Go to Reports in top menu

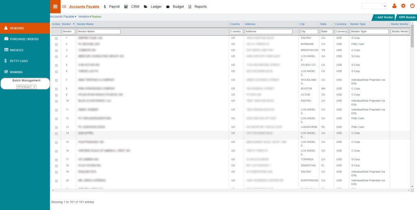[x=200, y=7]
